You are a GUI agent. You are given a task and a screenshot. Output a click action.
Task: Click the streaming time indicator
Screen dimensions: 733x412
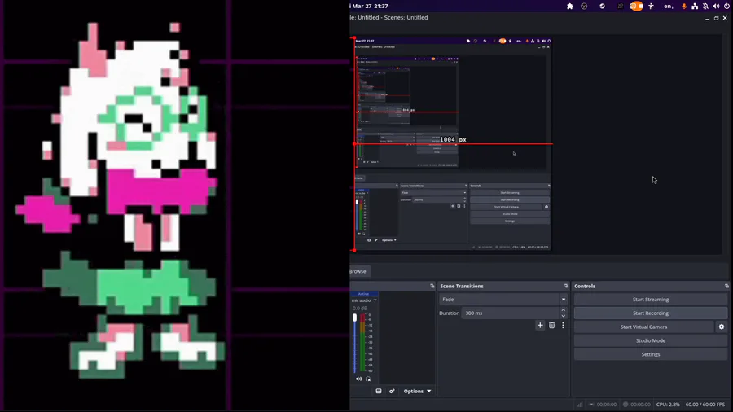point(603,405)
